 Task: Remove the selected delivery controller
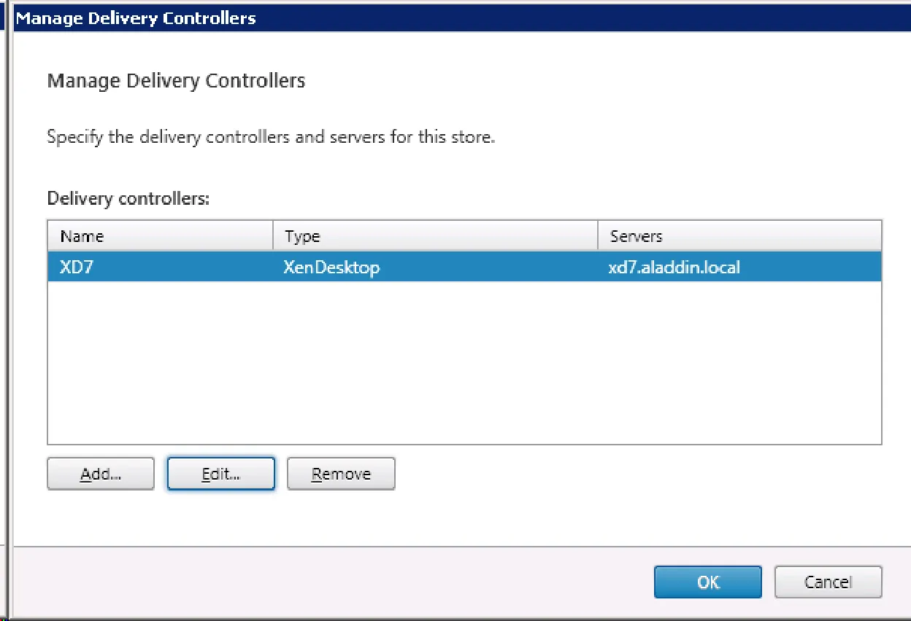[341, 474]
